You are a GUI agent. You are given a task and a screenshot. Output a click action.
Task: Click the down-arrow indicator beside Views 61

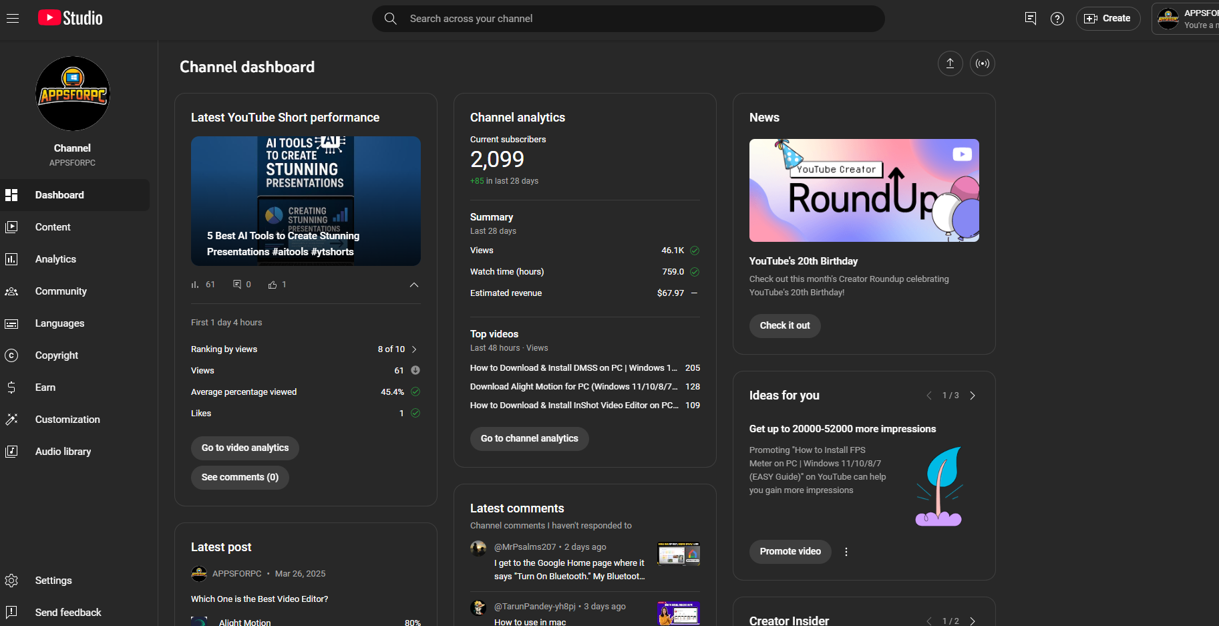pyautogui.click(x=415, y=370)
